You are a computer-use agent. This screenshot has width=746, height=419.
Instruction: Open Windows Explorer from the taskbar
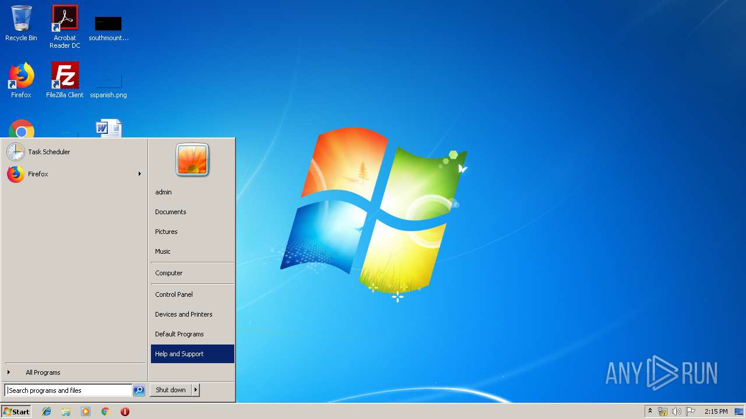(x=66, y=411)
